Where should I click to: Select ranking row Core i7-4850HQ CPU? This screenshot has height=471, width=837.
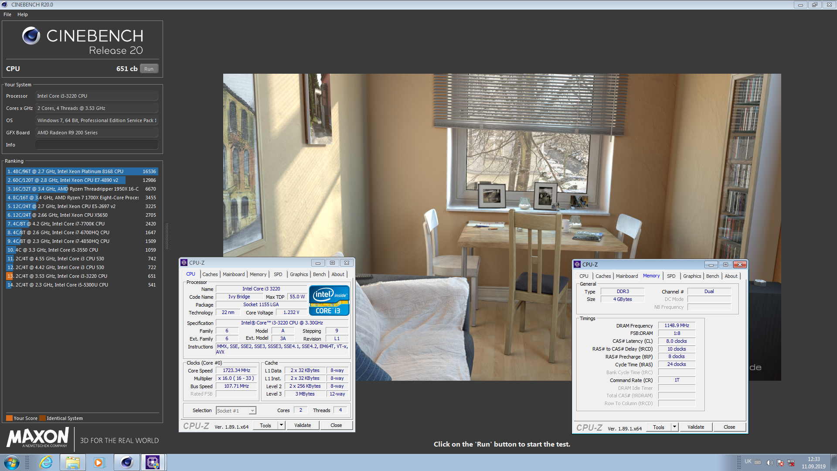pos(82,241)
